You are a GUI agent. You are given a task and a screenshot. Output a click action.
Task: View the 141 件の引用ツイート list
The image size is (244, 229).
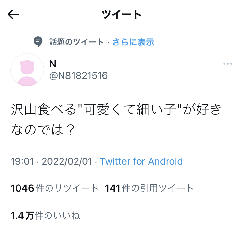(149, 188)
